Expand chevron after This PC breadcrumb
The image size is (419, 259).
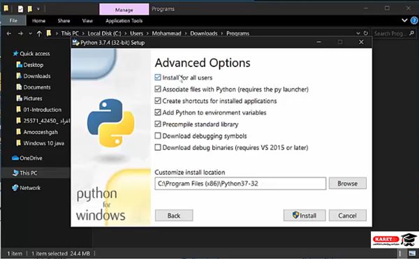pyautogui.click(x=83, y=34)
